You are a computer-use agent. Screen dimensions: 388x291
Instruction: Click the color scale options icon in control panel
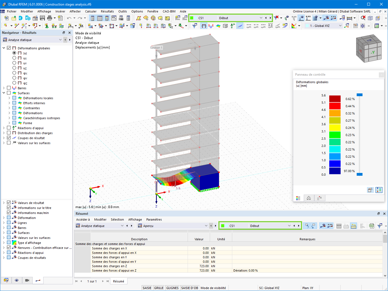(379, 190)
